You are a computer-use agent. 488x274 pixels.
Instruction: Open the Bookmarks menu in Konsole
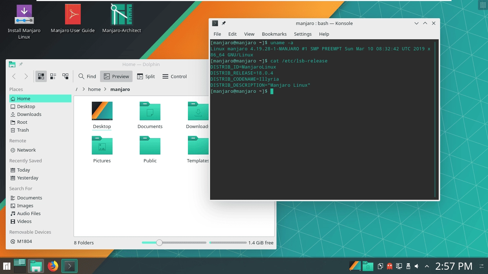point(274,34)
